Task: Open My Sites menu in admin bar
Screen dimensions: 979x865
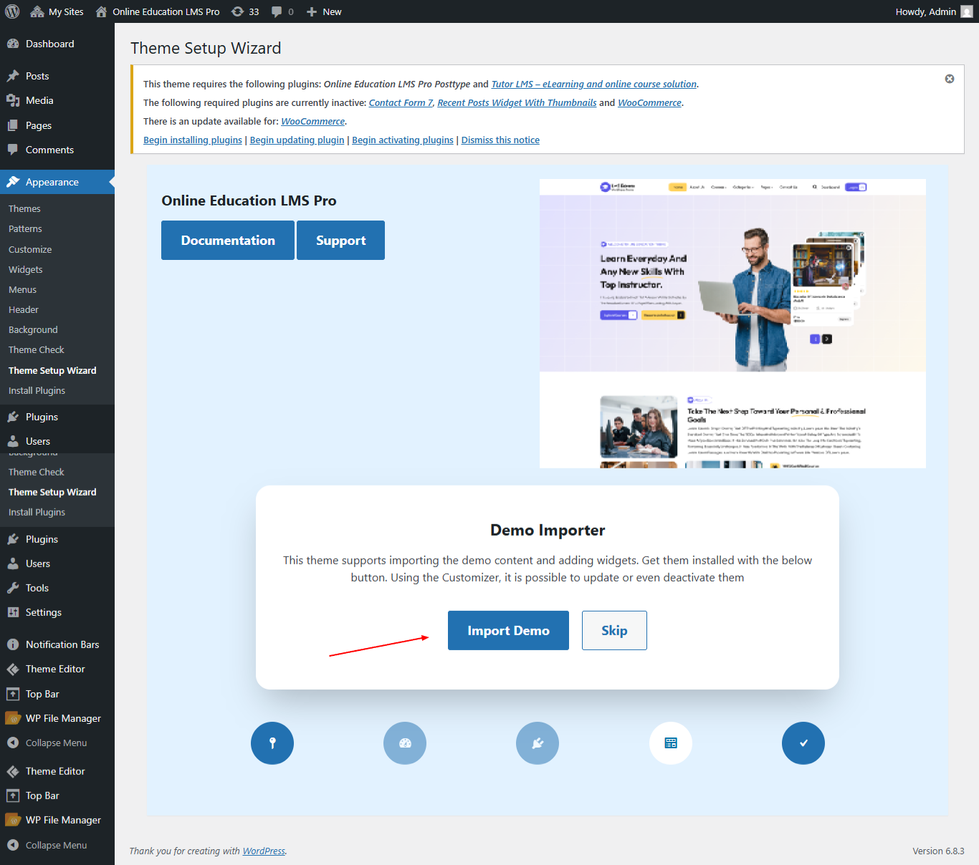Action: [x=57, y=11]
